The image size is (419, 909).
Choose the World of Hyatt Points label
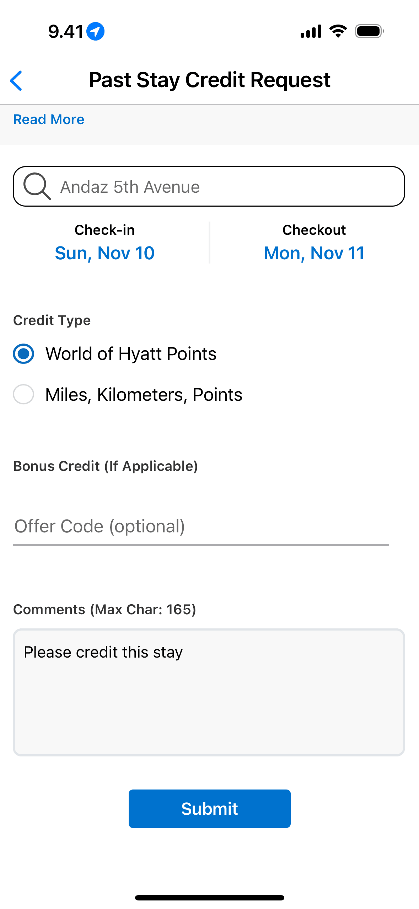131,354
